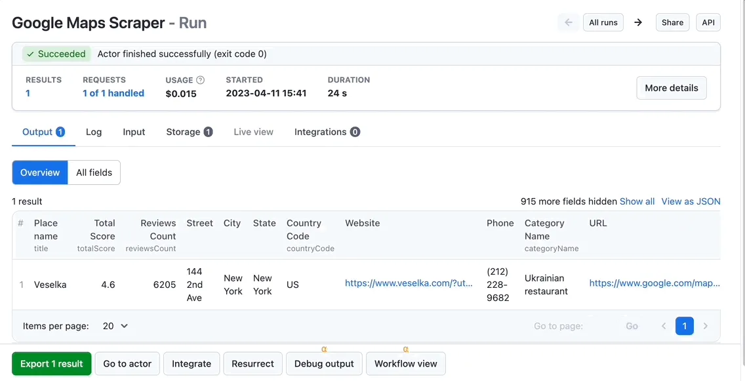745x381 pixels.
Task: Switch to the Input tab
Action: point(134,132)
